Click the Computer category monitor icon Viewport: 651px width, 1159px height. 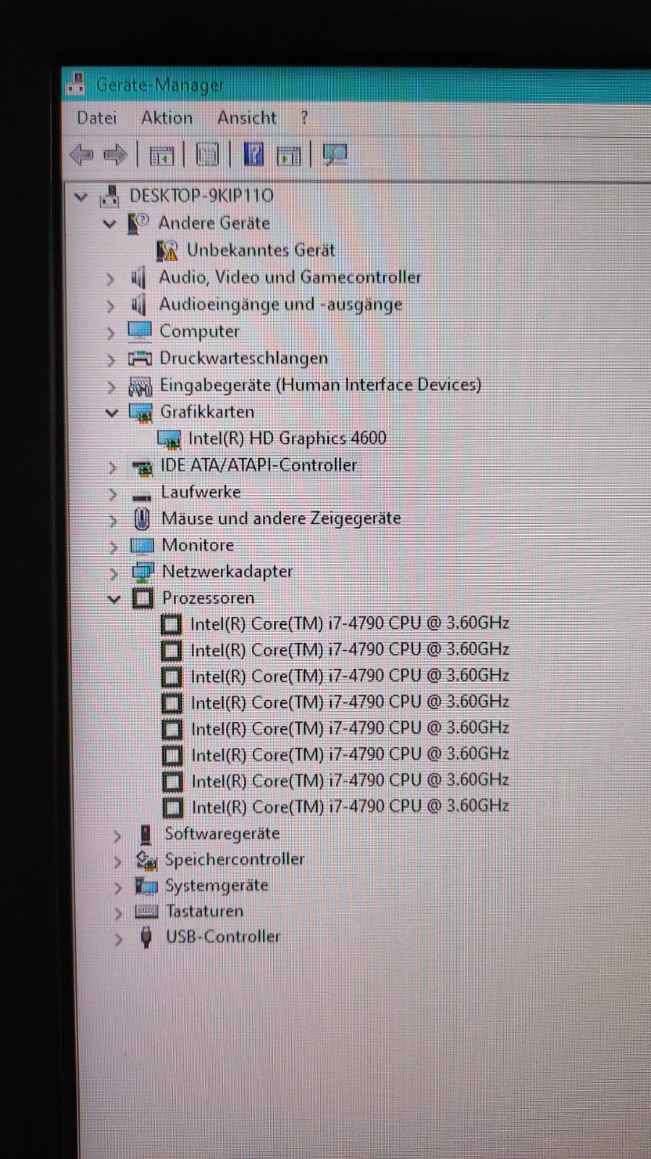pos(139,331)
